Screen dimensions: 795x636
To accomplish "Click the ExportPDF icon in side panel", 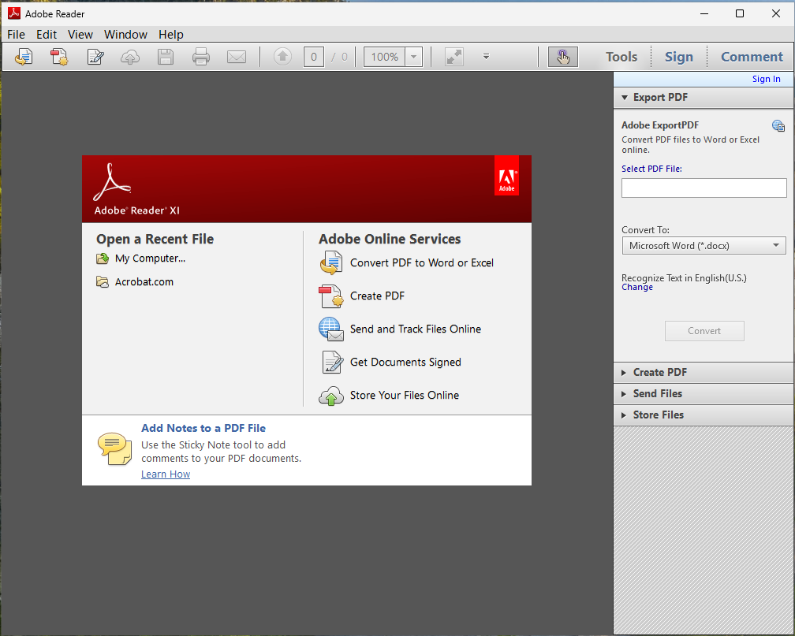I will coord(778,126).
